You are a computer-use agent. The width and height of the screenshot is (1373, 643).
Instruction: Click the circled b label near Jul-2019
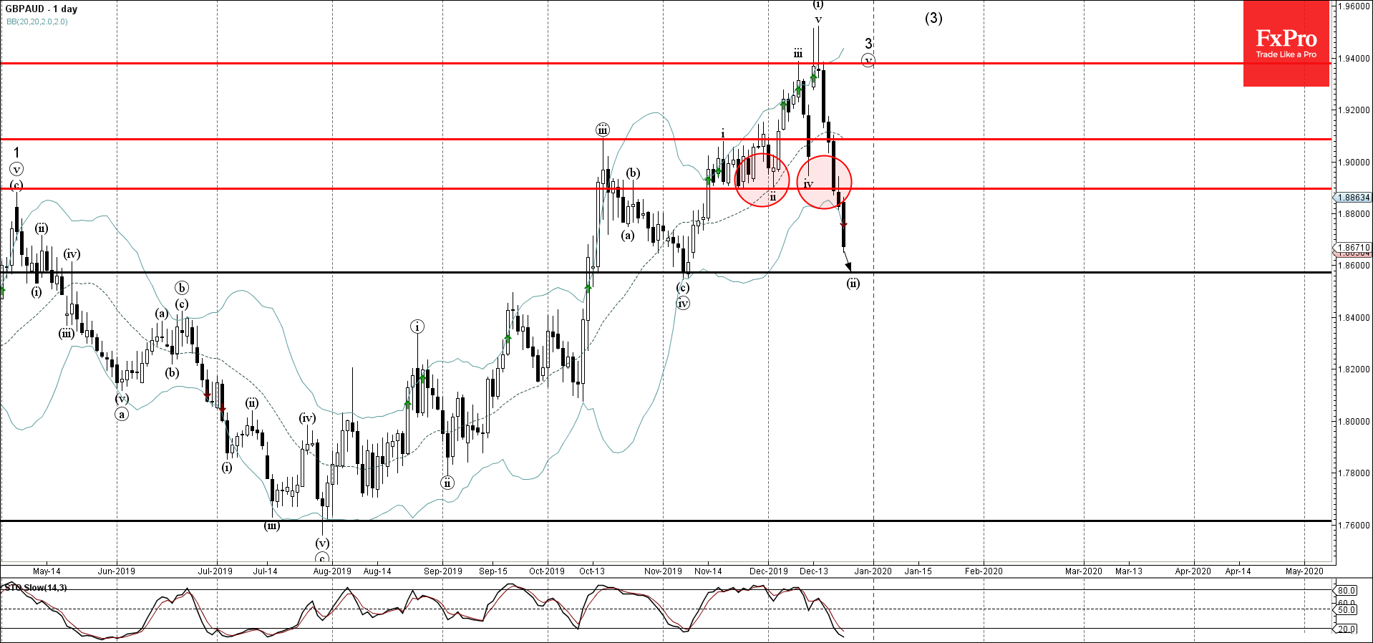182,288
